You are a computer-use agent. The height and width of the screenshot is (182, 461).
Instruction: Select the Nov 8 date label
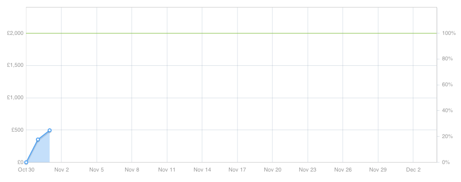132,170
